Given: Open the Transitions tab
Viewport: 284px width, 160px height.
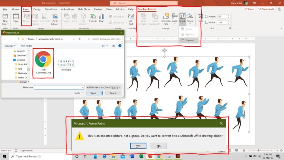Looking at the screenshot, I should coord(51,9).
